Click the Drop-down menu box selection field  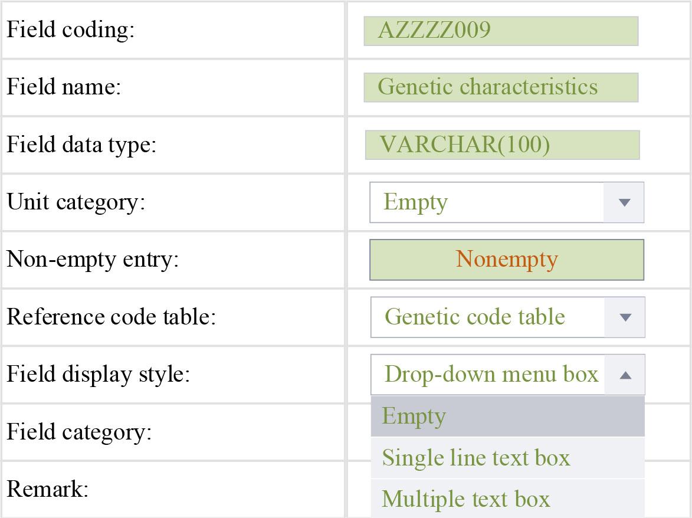488,375
